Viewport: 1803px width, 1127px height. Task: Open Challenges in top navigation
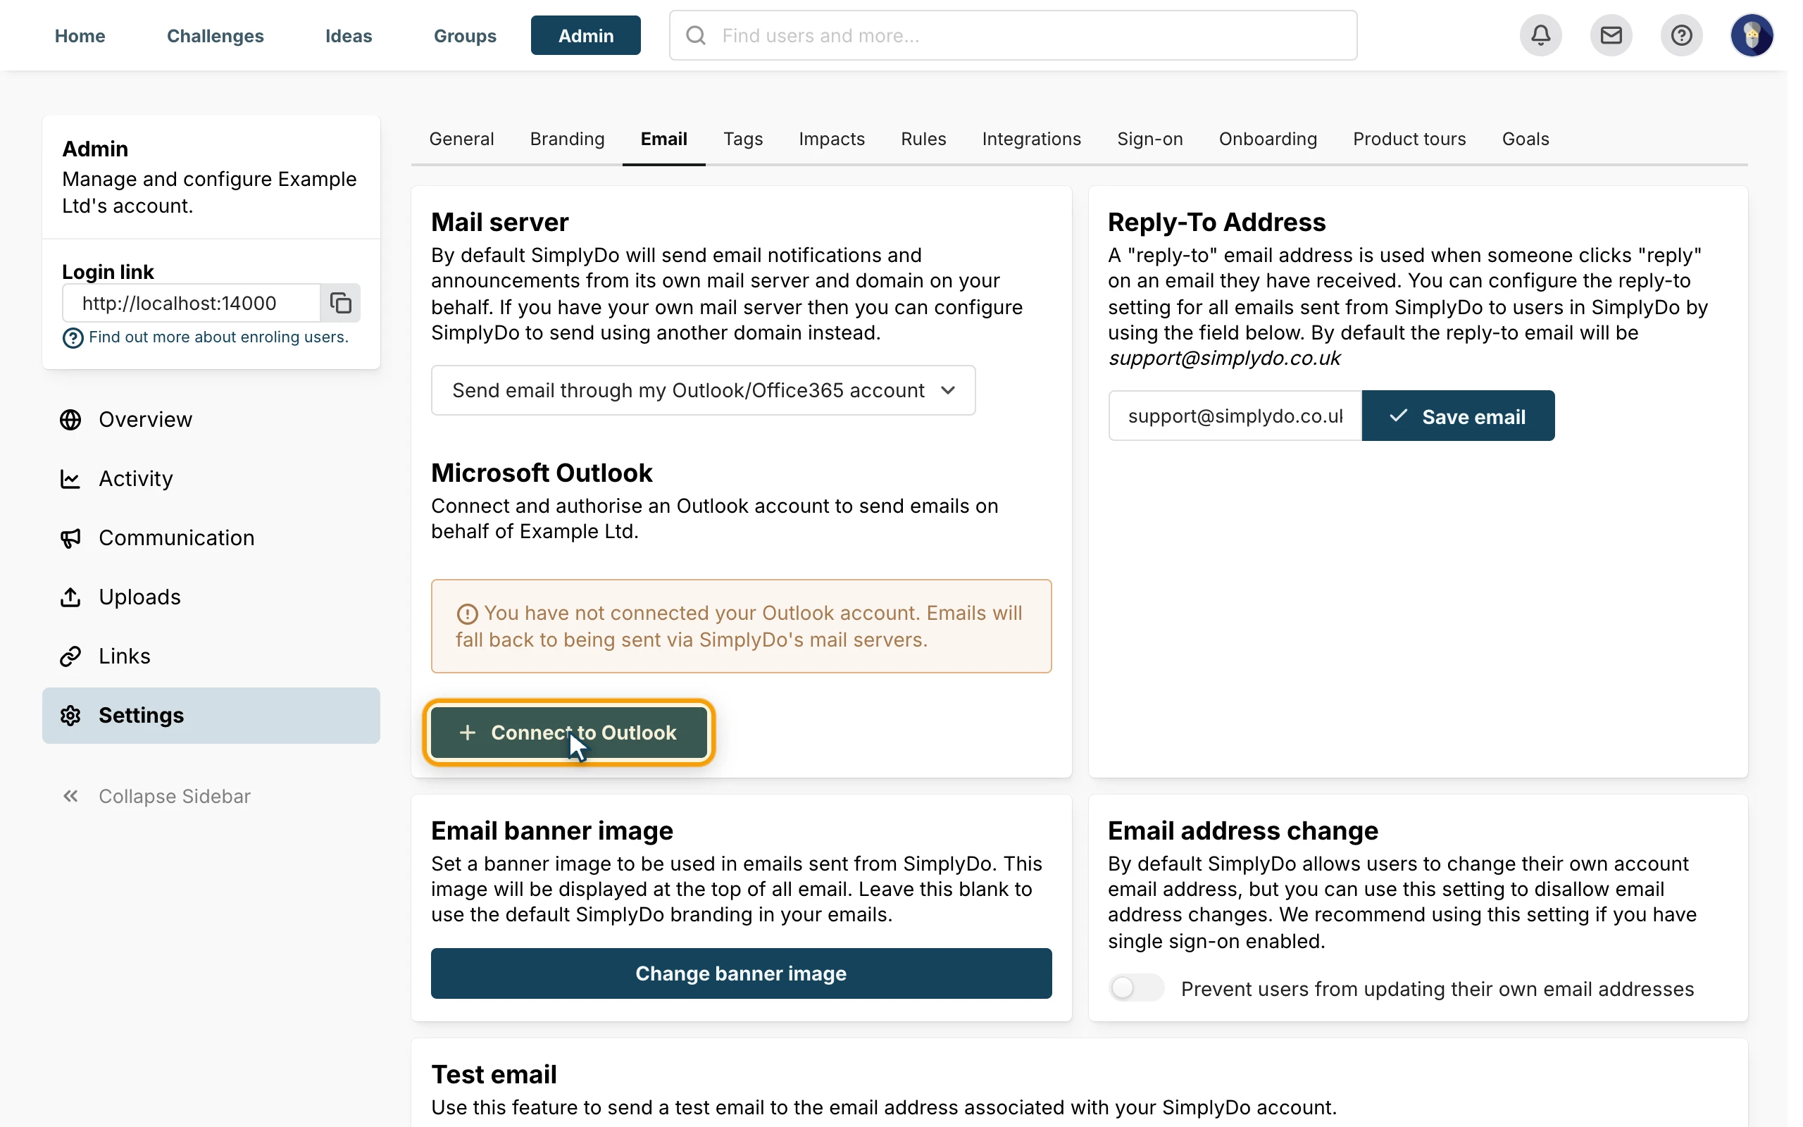point(216,35)
